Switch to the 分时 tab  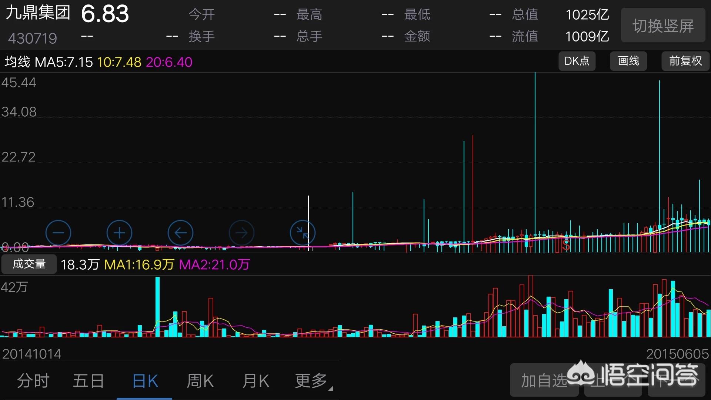(x=33, y=381)
